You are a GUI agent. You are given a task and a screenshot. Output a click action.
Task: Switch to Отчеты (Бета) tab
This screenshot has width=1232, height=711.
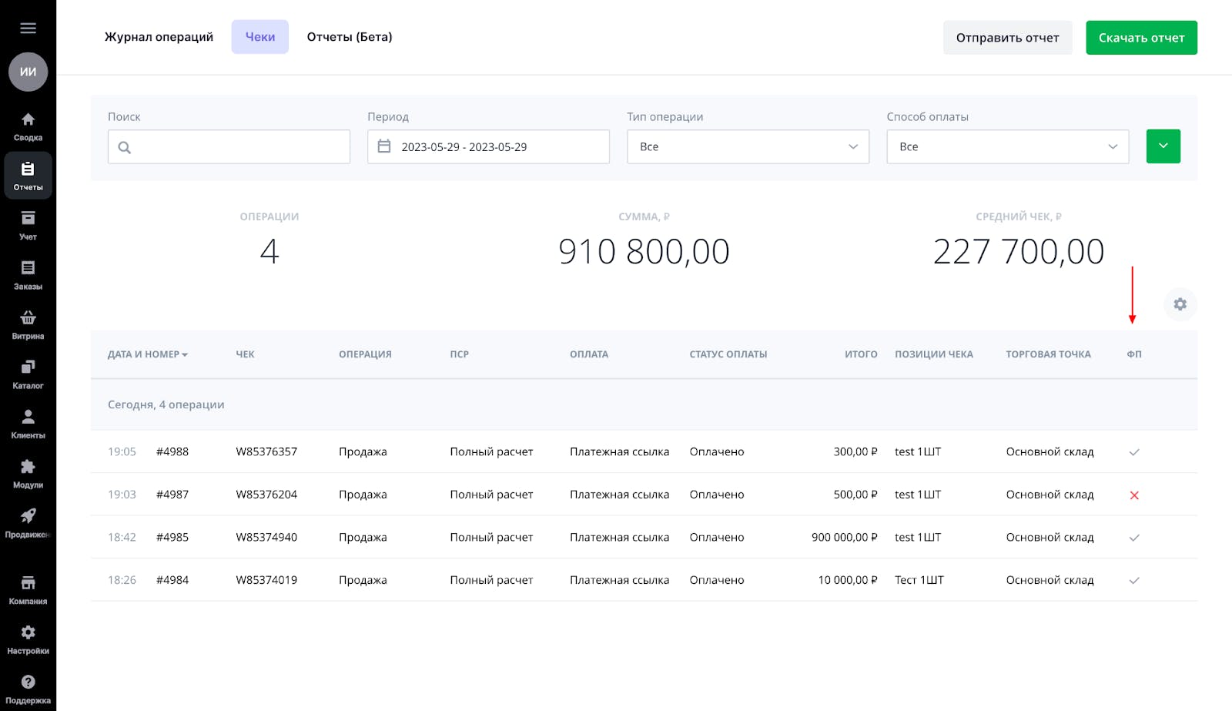[x=350, y=37]
